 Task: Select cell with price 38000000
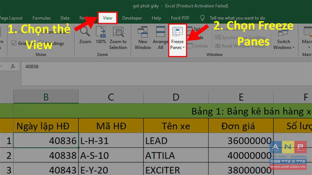click(241, 169)
